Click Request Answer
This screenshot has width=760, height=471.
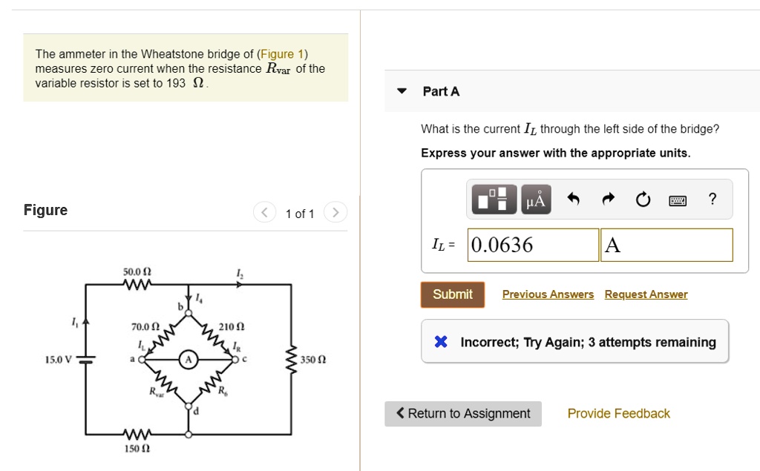coord(646,294)
